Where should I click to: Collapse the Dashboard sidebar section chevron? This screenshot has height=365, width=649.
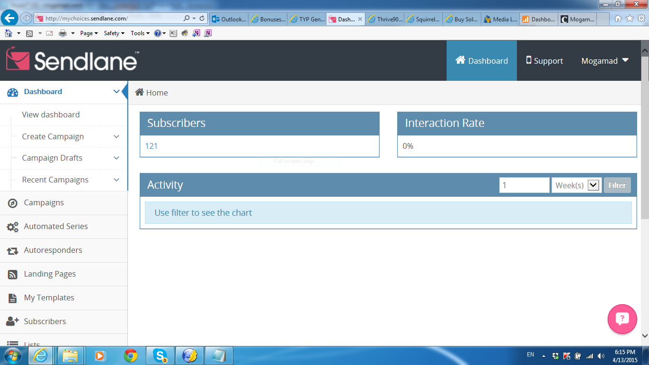pyautogui.click(x=116, y=92)
